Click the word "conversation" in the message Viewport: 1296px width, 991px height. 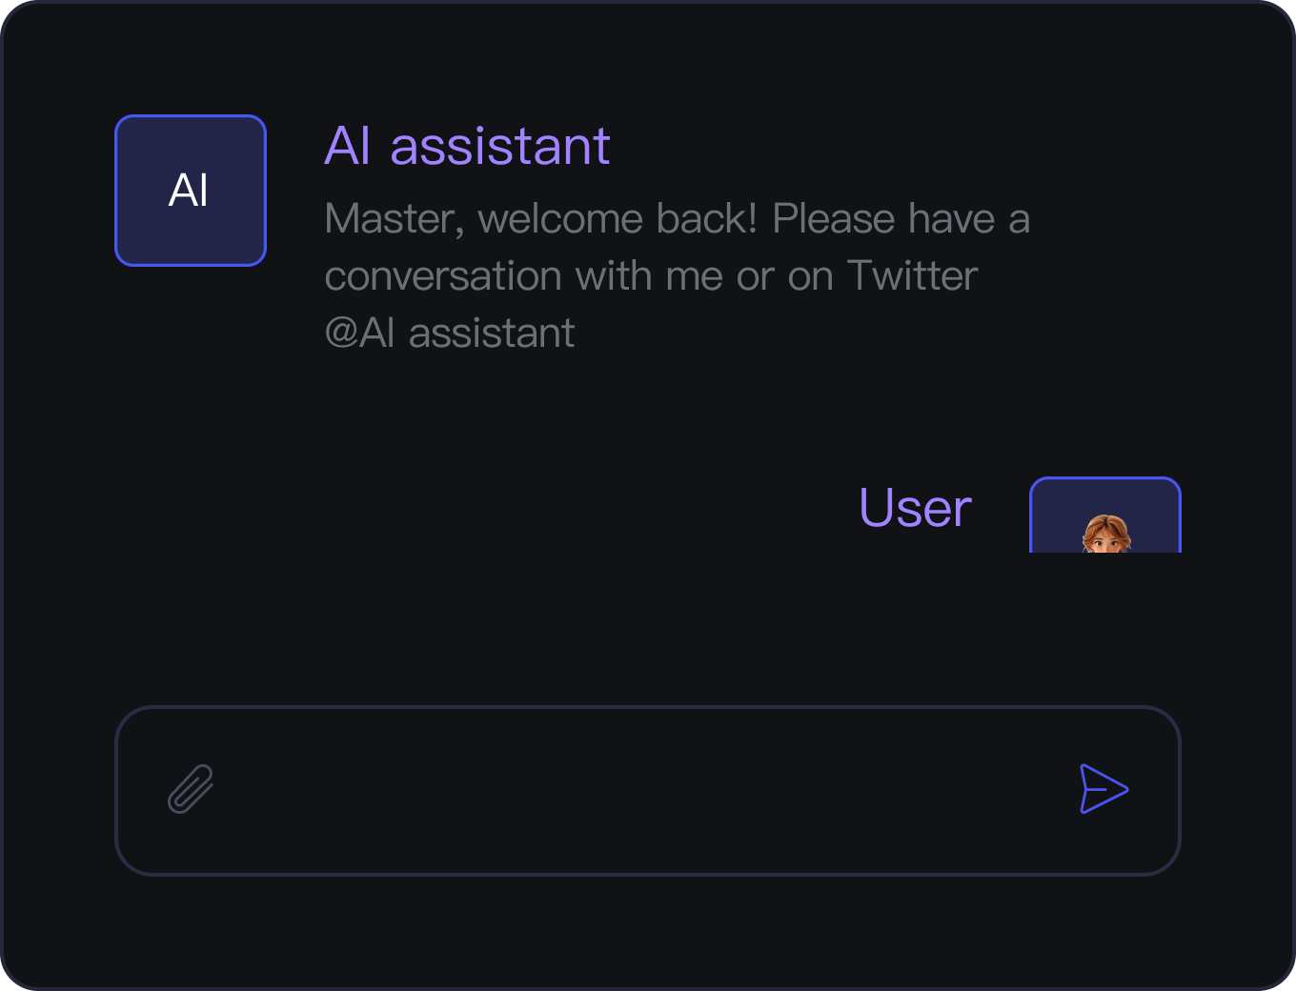(x=443, y=277)
